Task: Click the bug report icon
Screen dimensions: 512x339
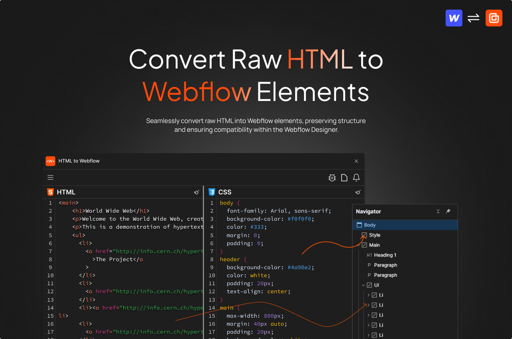Action: 332,178
